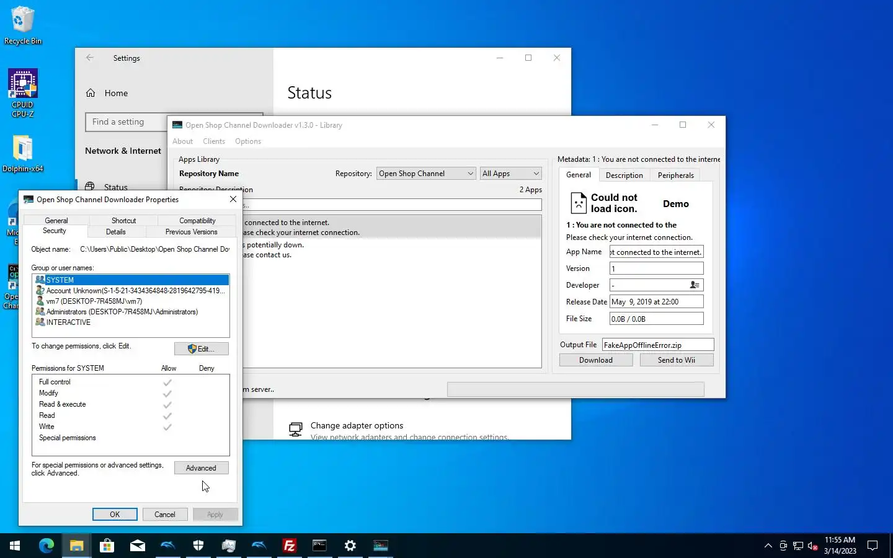Open the Mail app from the taskbar
Viewport: 893px width, 558px height.
(137, 546)
